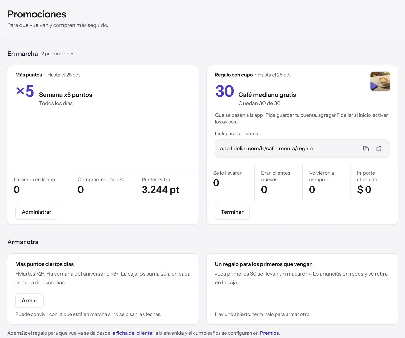The image size is (405, 338).
Task: Click the Armar button
Action: point(29,301)
